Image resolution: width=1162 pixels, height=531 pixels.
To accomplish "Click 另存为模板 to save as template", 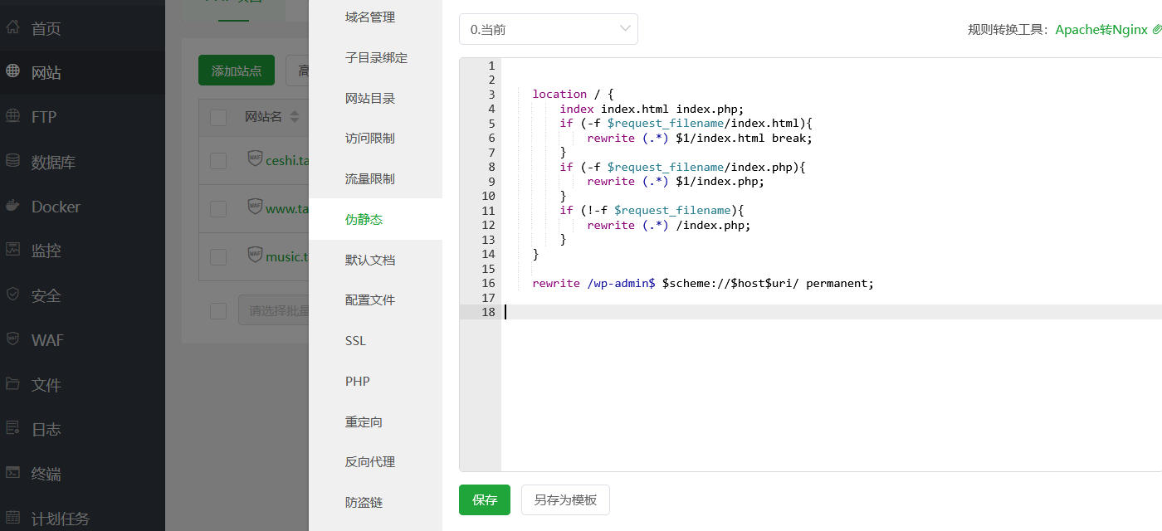I will tap(565, 499).
